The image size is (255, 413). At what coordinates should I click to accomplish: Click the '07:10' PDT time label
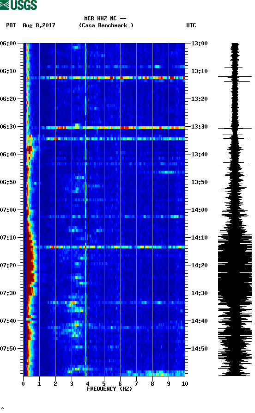[x=8, y=238]
